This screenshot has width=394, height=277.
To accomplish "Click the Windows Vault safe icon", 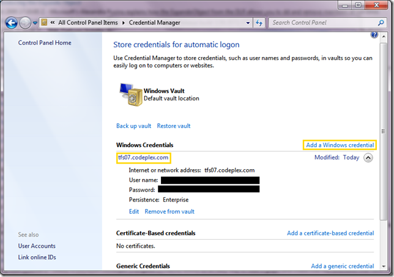I will pyautogui.click(x=131, y=94).
